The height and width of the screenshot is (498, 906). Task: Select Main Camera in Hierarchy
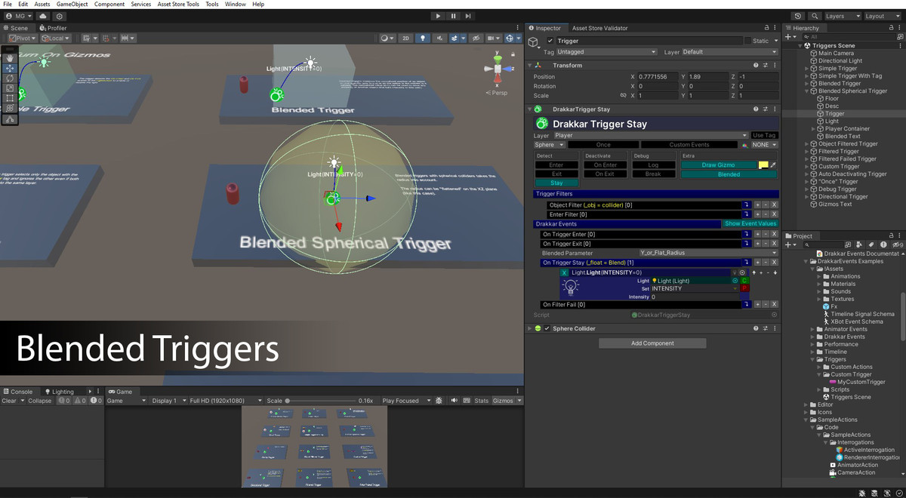(836, 54)
